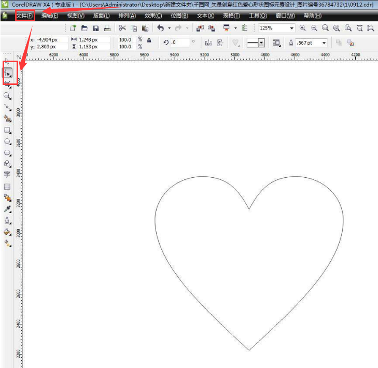Print the document
378x368 pixels.
107,28
